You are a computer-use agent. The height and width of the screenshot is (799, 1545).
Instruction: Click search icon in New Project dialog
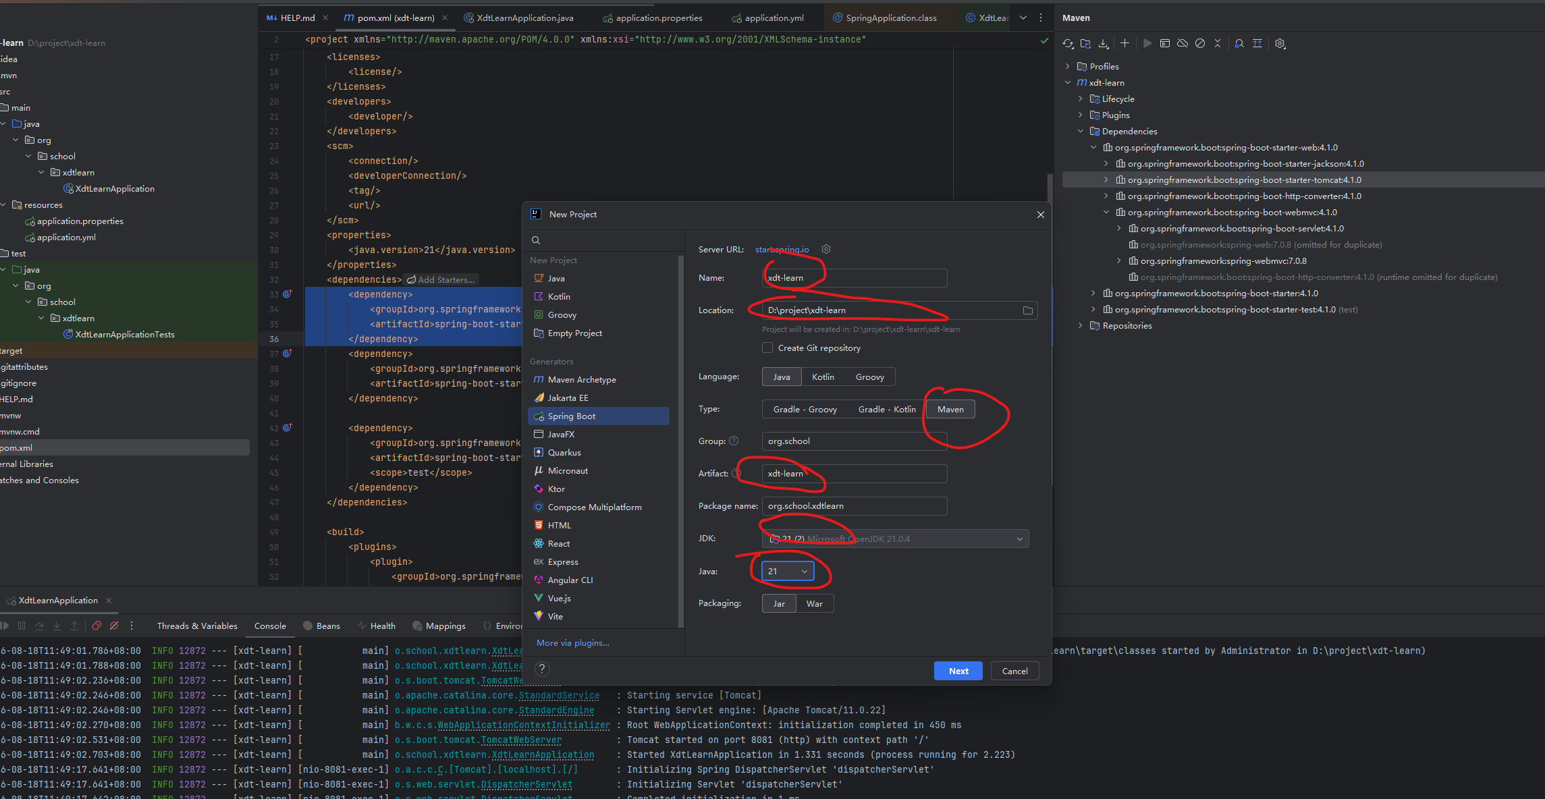coord(536,240)
